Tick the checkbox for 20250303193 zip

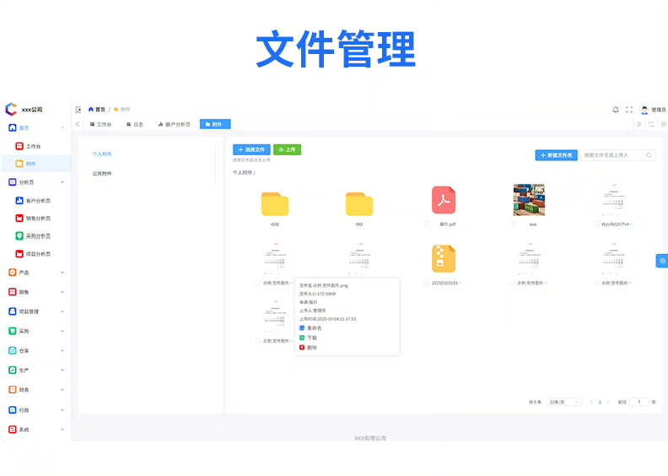point(427,283)
